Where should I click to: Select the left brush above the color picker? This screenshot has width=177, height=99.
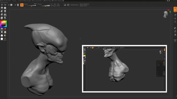(x=2, y=18)
